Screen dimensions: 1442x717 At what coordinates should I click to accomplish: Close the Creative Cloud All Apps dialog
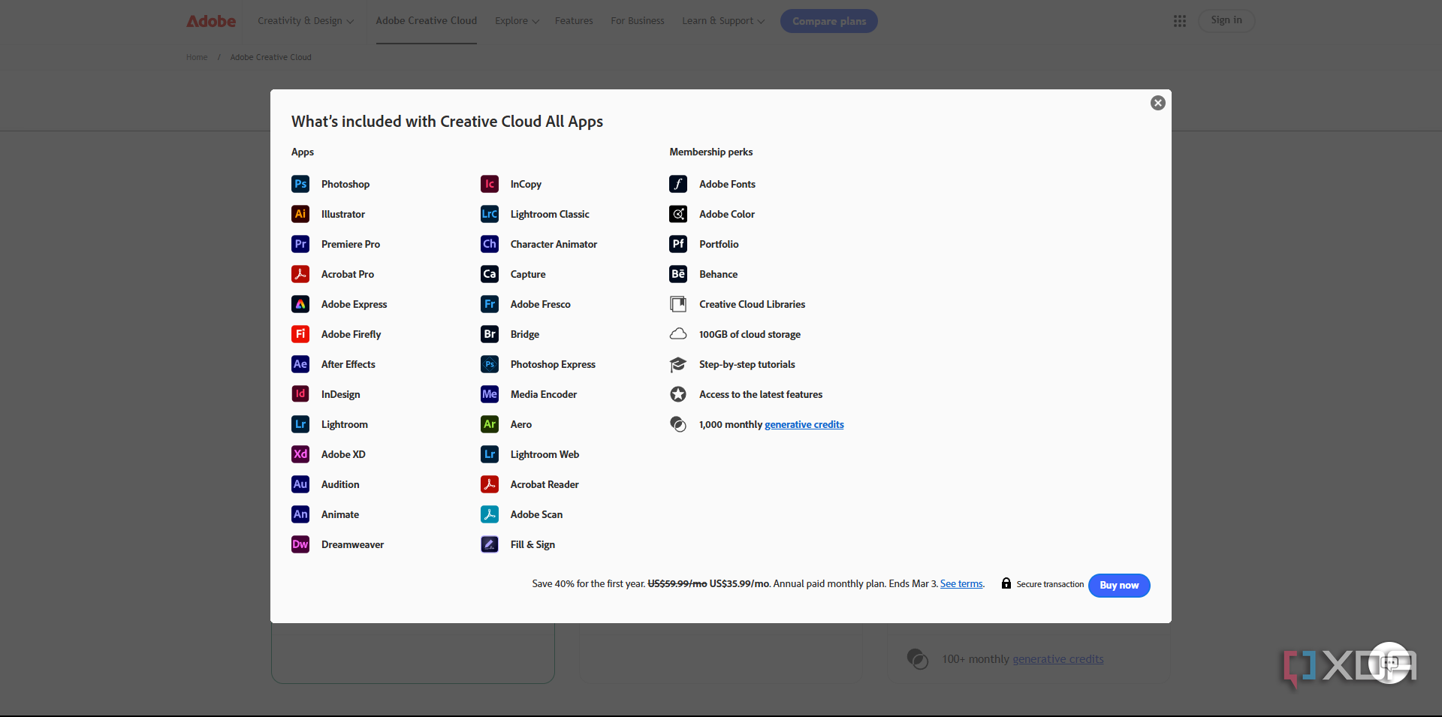[x=1157, y=103]
